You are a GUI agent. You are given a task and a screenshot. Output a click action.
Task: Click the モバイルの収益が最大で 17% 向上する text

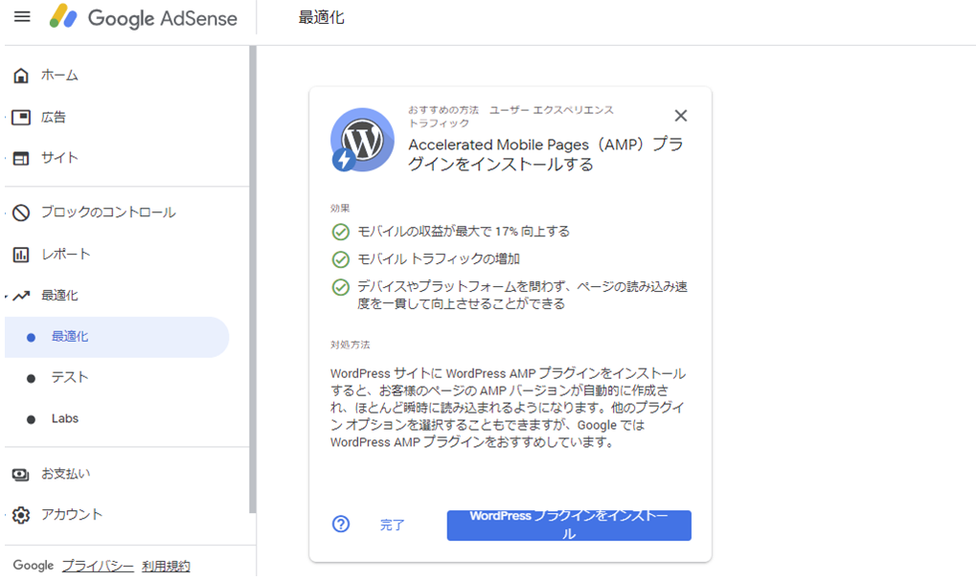point(464,232)
